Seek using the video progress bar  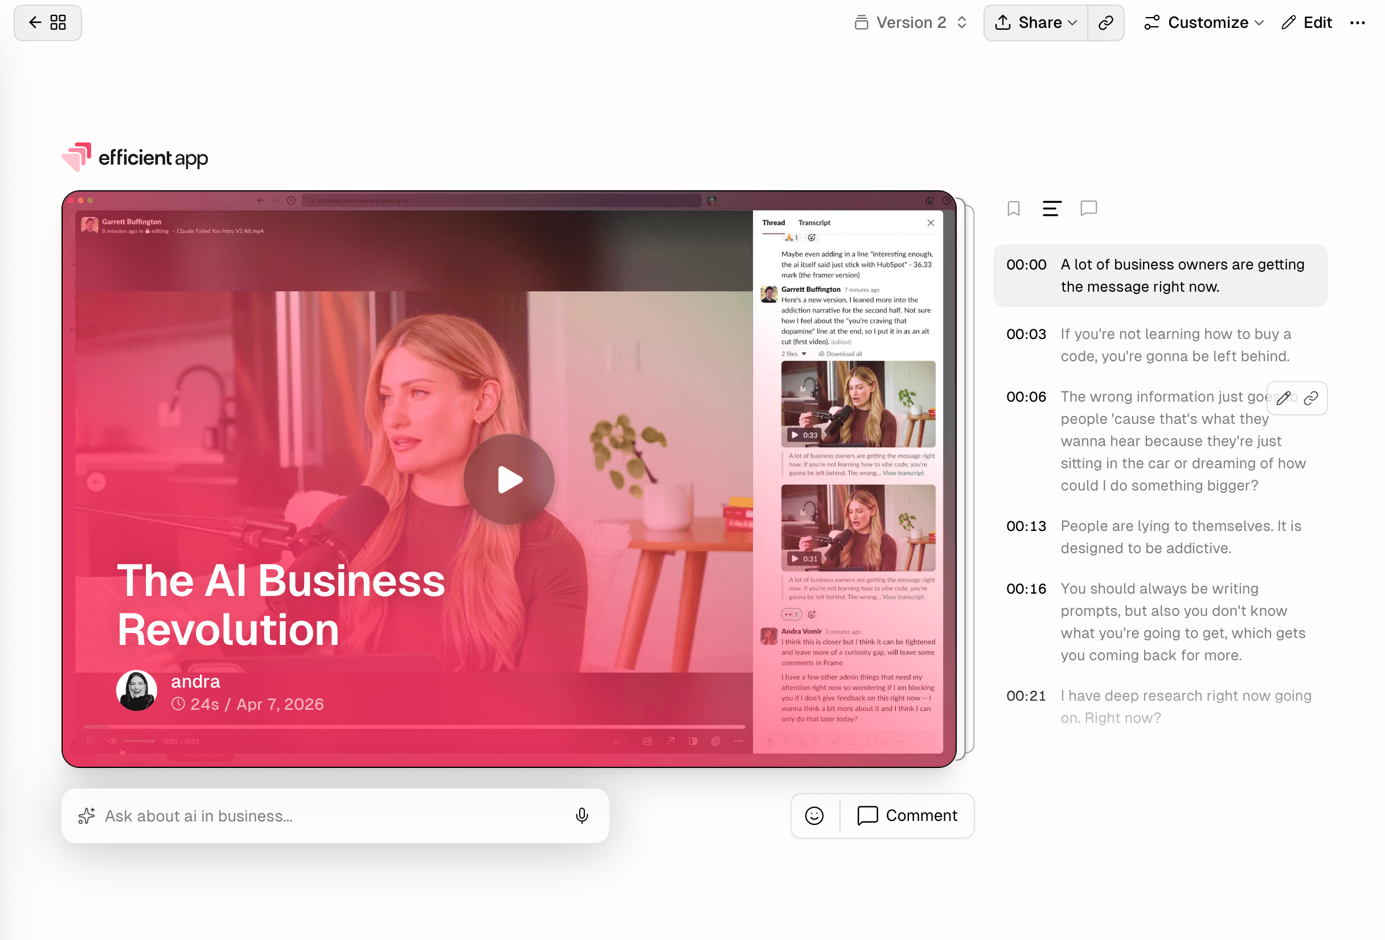(414, 727)
